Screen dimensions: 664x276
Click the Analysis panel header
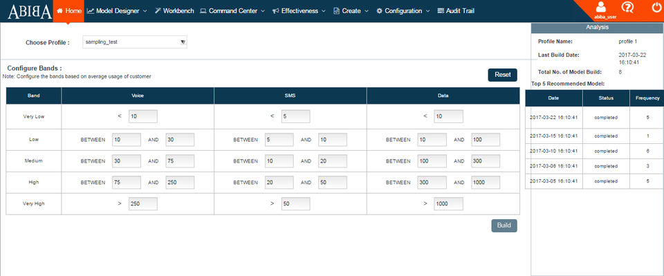[x=597, y=27]
